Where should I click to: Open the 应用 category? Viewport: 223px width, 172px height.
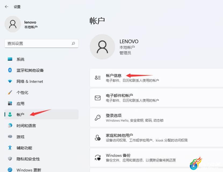point(42,103)
